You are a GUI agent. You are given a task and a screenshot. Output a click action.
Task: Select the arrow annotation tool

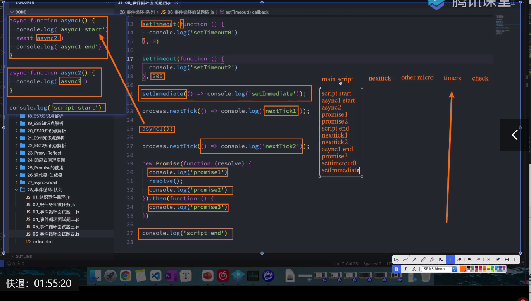(x=414, y=260)
